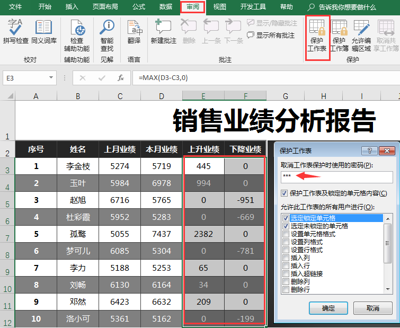Open 智能查找 smart lookup

pos(107,35)
